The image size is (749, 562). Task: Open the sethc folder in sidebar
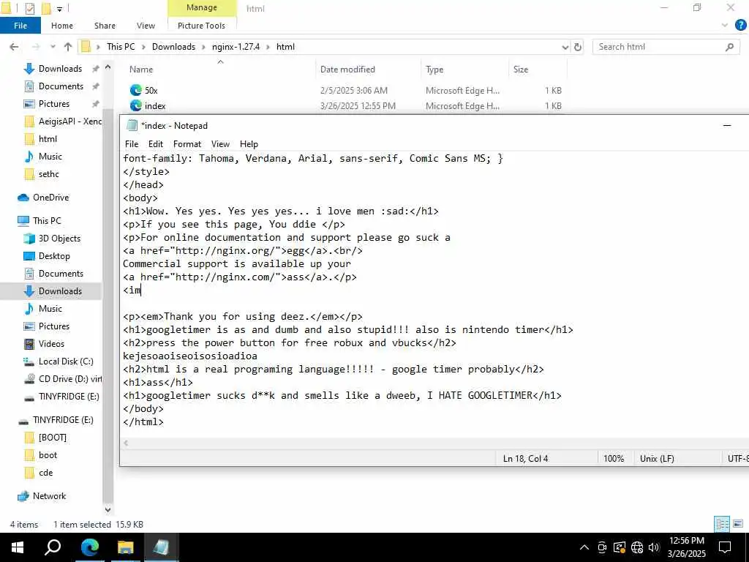click(x=49, y=174)
